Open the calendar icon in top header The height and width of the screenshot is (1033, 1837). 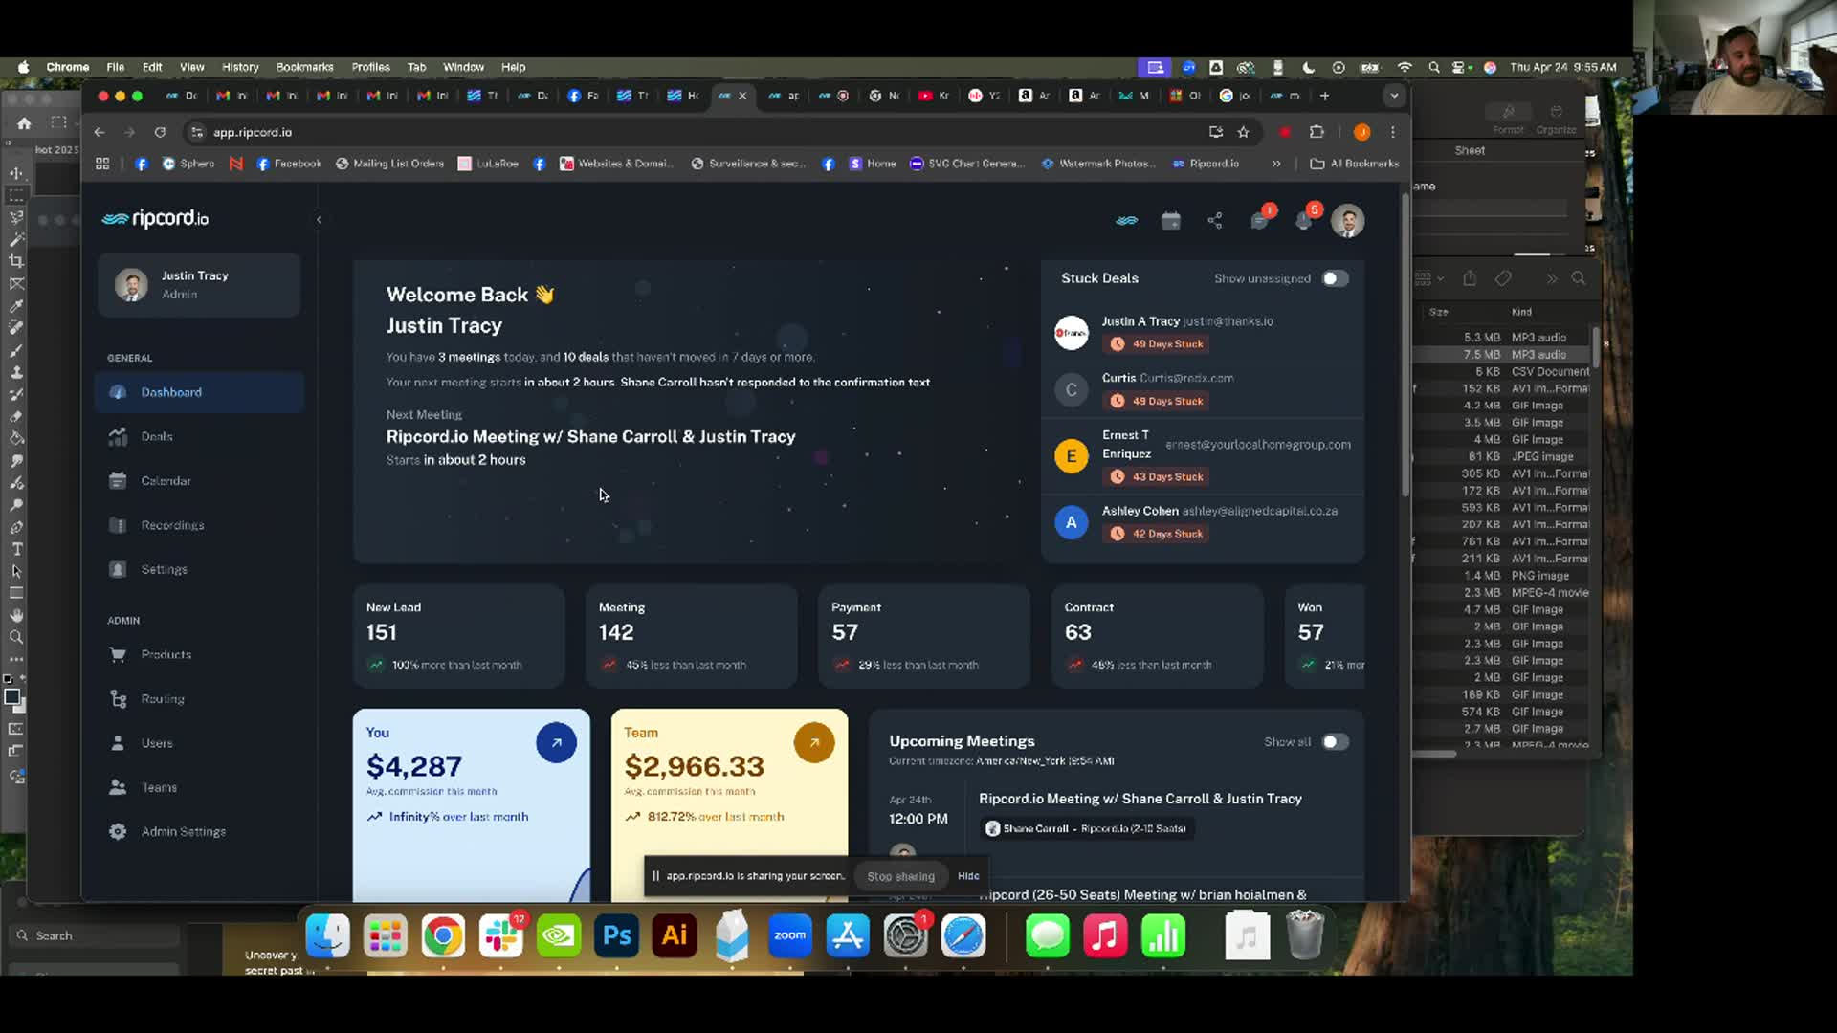[x=1170, y=221]
